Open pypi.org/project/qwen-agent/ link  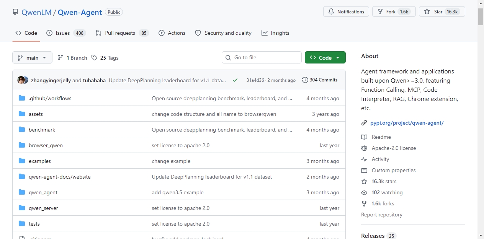coord(407,123)
